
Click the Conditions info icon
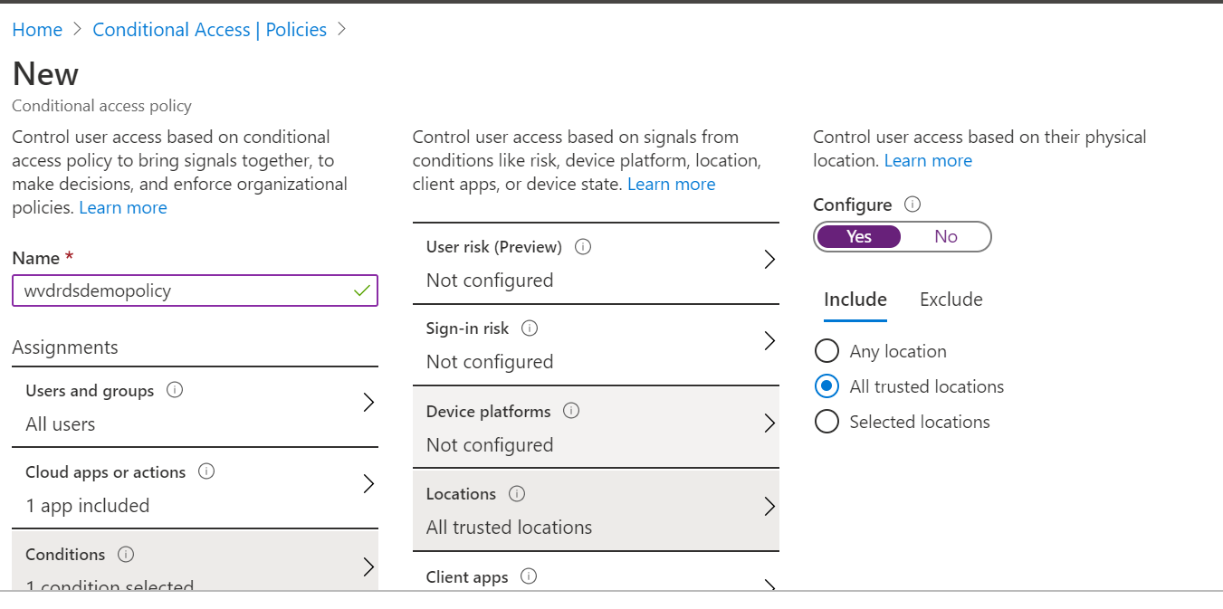[x=127, y=554]
